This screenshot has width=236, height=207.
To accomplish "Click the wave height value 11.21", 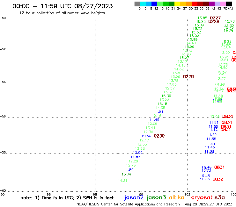I will point(210,144).
